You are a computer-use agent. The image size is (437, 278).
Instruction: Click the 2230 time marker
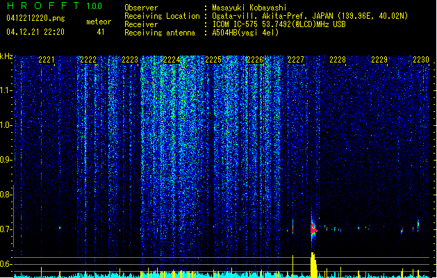[421, 60]
